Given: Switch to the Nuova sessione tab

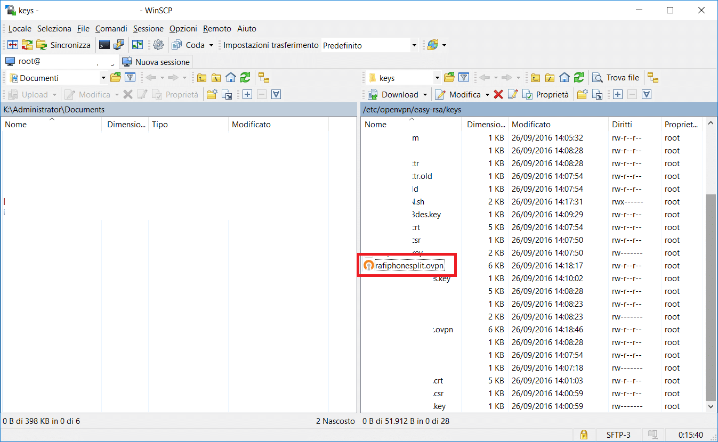Looking at the screenshot, I should [x=156, y=62].
